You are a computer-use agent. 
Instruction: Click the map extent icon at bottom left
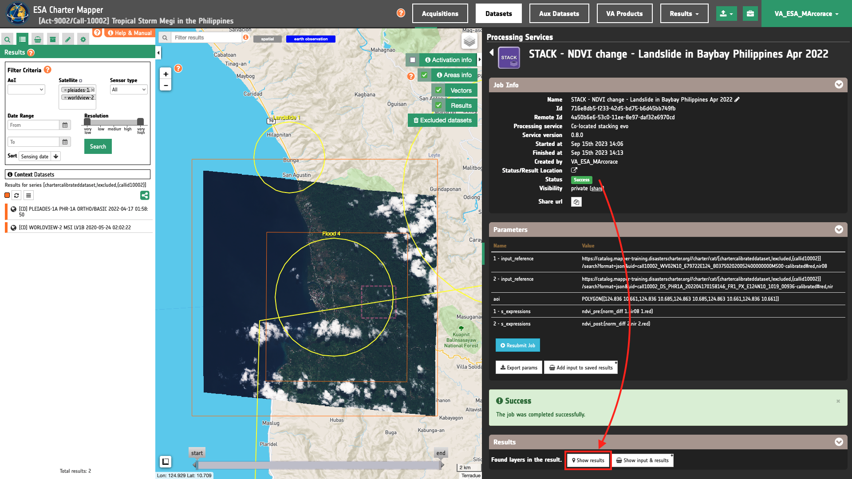pyautogui.click(x=166, y=462)
